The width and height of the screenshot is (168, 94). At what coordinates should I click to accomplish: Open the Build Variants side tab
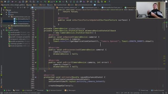1,71
